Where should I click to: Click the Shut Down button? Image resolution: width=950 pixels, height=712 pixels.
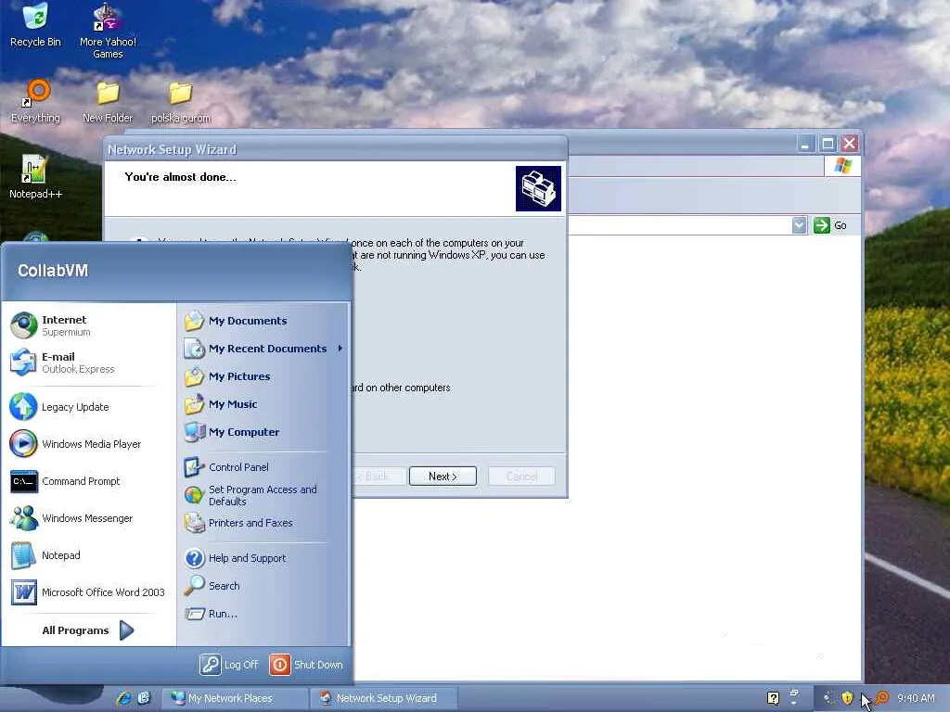click(306, 665)
